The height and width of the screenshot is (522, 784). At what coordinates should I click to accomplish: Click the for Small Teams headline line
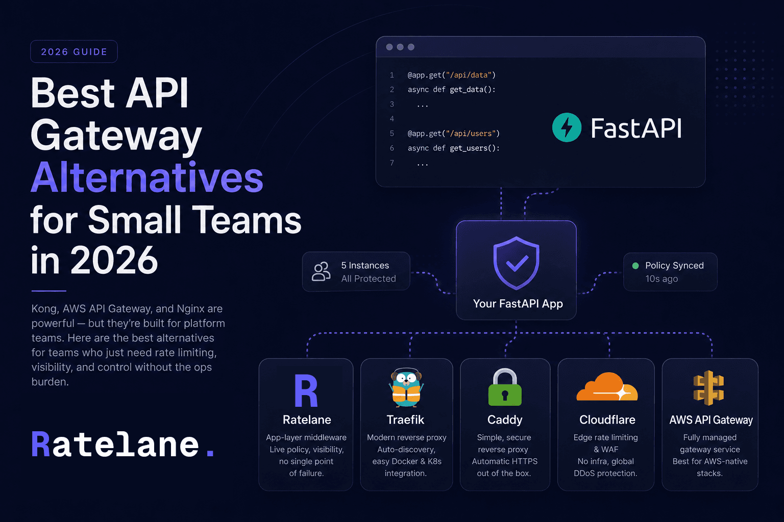[x=166, y=220]
